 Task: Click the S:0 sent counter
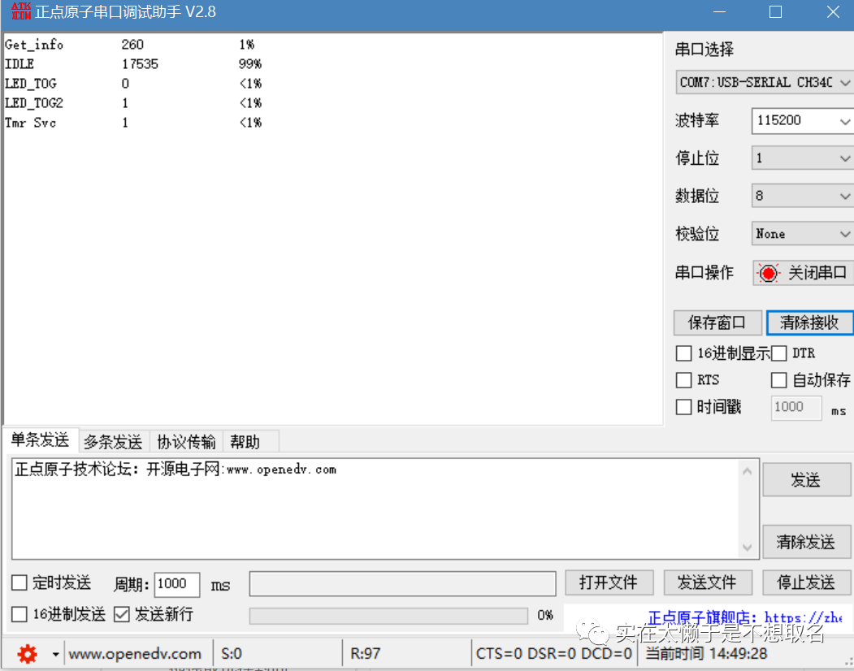coord(232,654)
